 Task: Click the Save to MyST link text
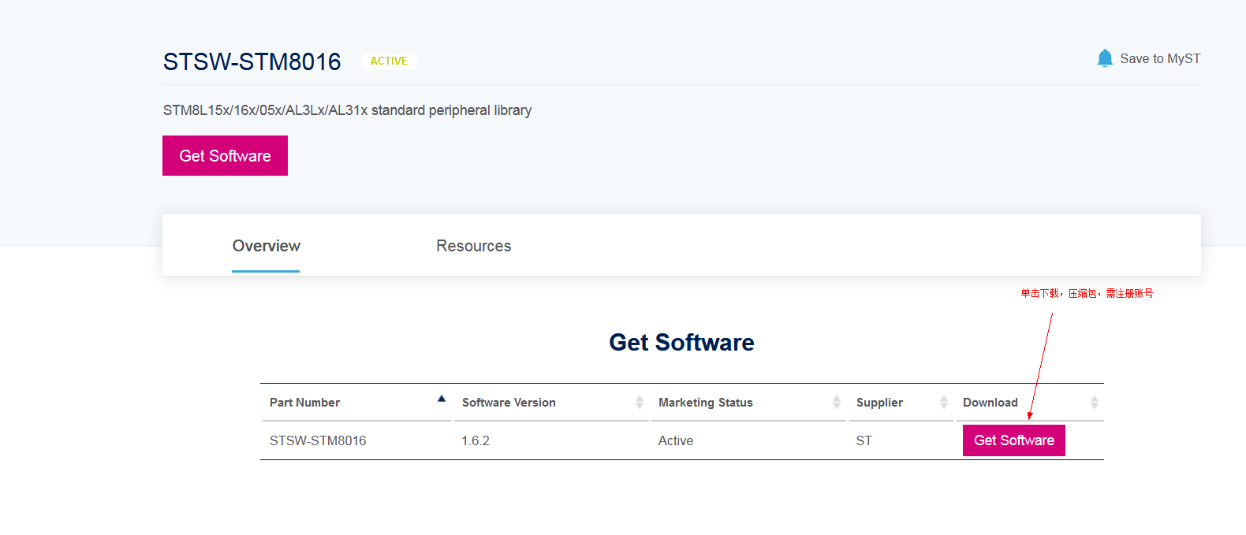[1160, 58]
